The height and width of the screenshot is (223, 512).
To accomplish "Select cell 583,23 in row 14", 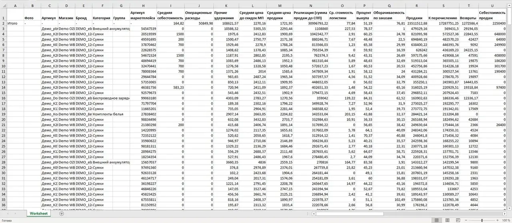I will pos(170,87).
